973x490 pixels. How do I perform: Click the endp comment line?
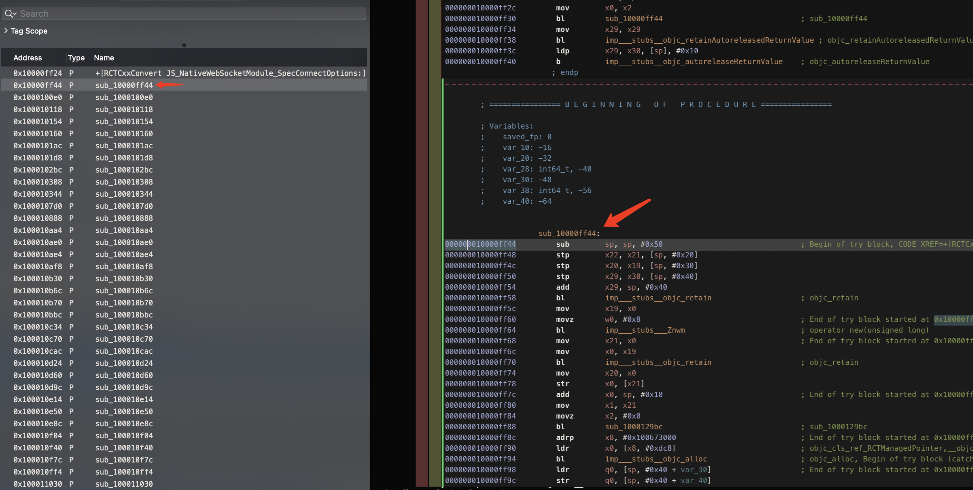pos(565,72)
